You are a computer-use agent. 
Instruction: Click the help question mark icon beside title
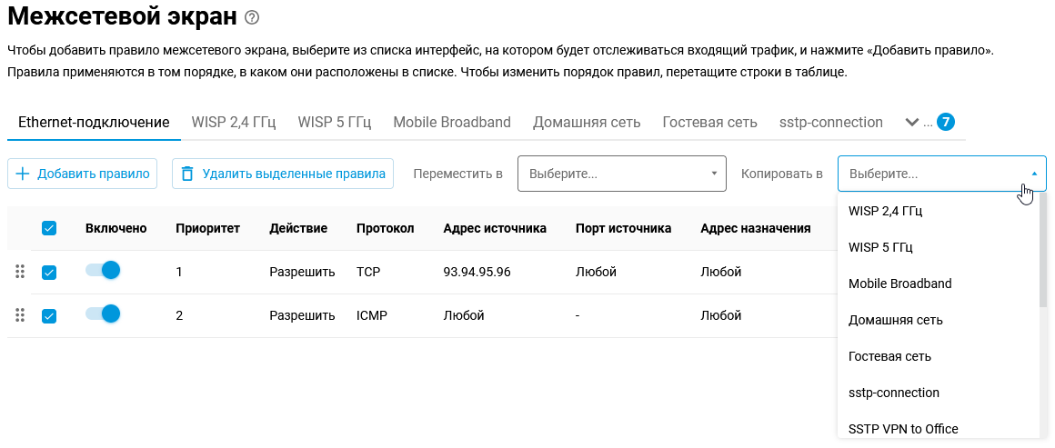tap(253, 17)
